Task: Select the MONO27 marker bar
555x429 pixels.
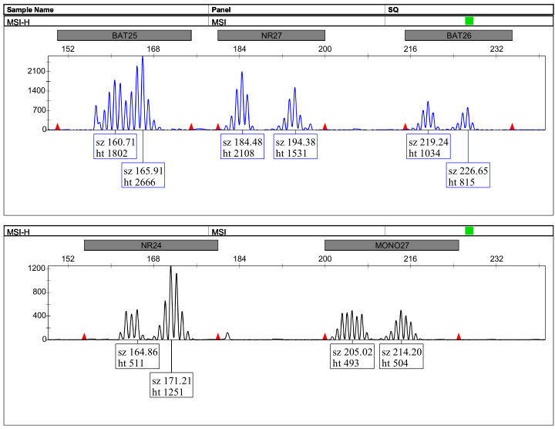Action: click(392, 245)
